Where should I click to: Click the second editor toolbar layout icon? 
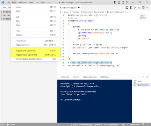(x=131, y=8)
